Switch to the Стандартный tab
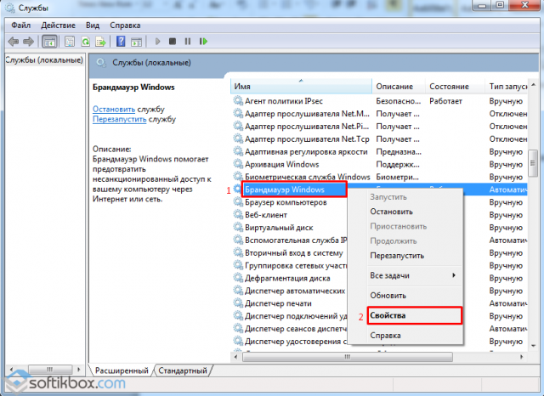 click(x=183, y=371)
